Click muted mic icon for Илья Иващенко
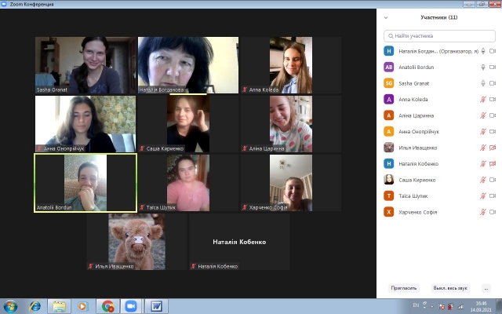The height and width of the screenshot is (314, 502). click(483, 148)
